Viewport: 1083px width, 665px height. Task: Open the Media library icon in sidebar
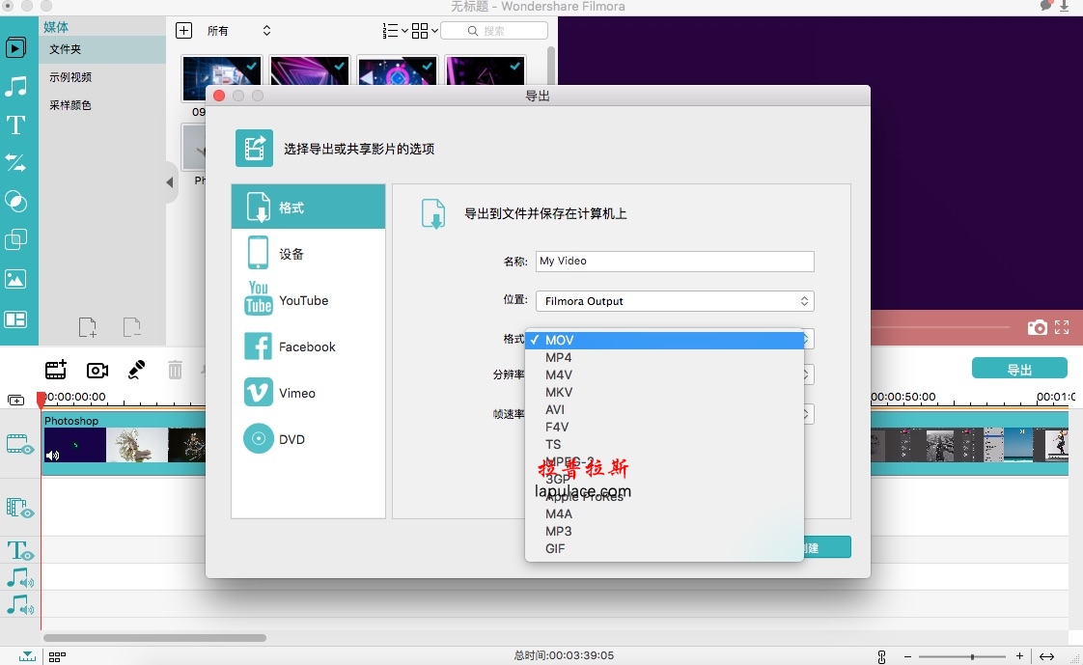tap(15, 47)
